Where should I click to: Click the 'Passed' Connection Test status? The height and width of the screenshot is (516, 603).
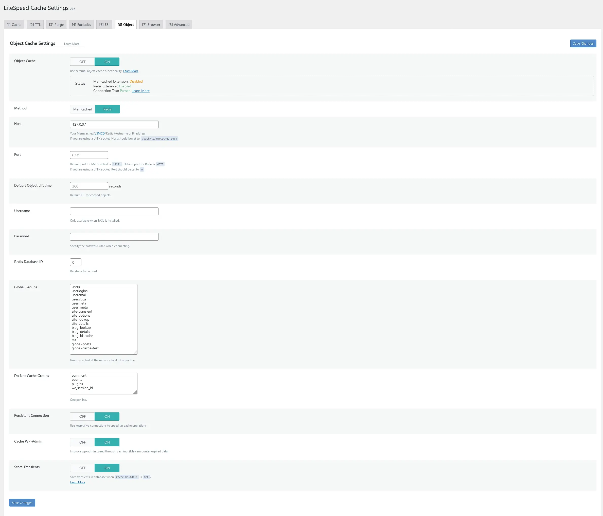pyautogui.click(x=125, y=91)
